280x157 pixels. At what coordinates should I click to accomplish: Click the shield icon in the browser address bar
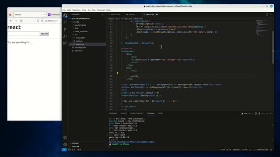pyautogui.click(x=38, y=20)
